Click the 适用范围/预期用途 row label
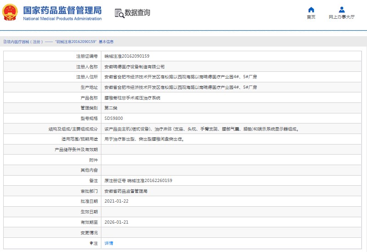 tap(79, 139)
